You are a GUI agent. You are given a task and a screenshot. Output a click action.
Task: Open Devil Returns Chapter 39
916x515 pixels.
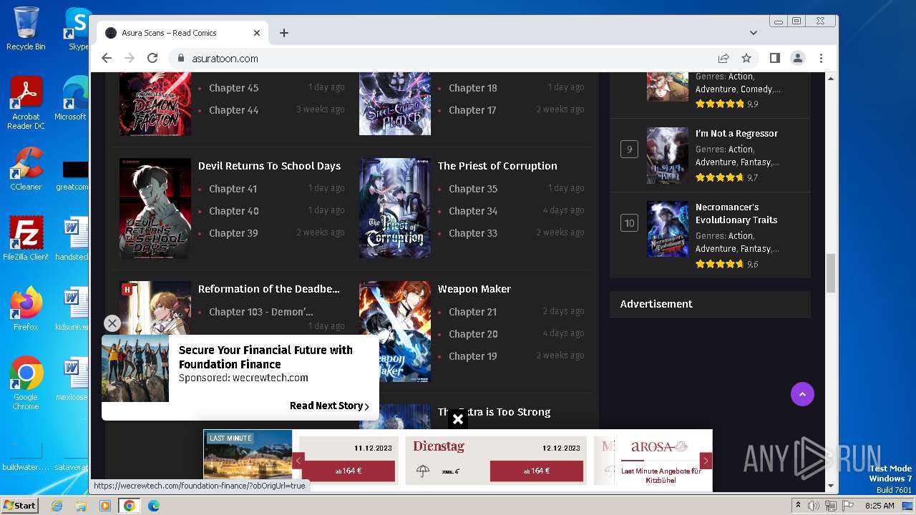[x=233, y=233]
